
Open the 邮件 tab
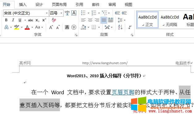click(96, 5)
